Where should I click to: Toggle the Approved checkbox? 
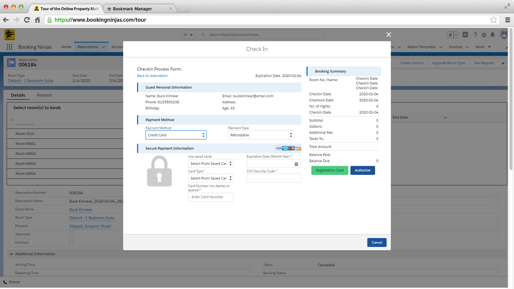tap(71, 234)
